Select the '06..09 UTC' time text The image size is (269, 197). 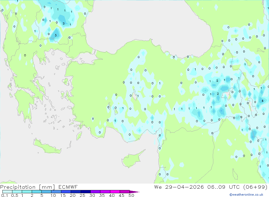click(x=223, y=187)
